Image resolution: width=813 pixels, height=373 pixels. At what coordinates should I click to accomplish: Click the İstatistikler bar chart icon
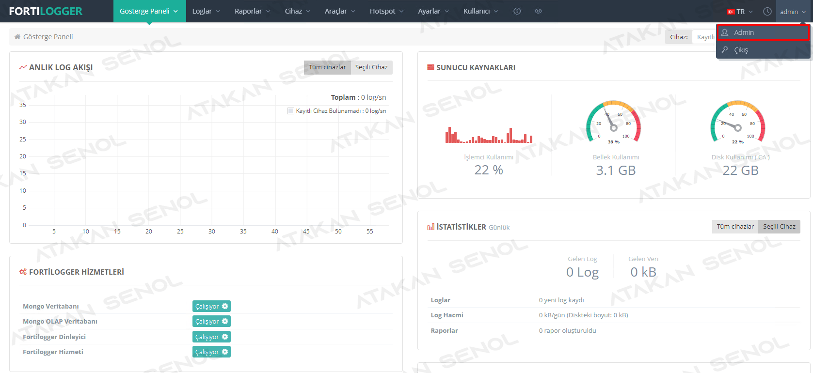coord(430,227)
